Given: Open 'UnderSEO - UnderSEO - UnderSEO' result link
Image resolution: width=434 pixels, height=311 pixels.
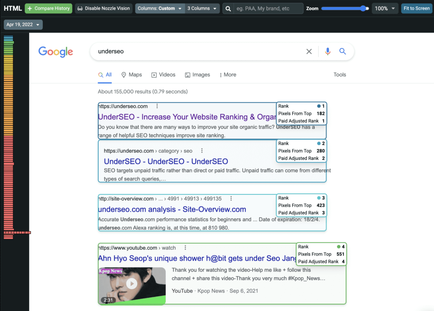Looking at the screenshot, I should [166, 161].
